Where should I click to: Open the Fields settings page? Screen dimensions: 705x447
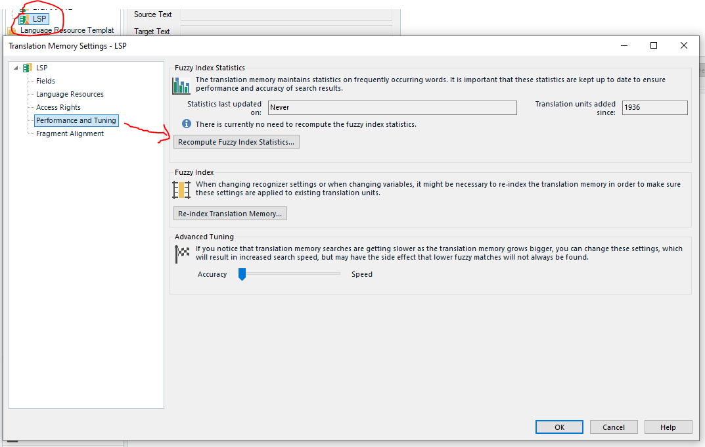[45, 81]
